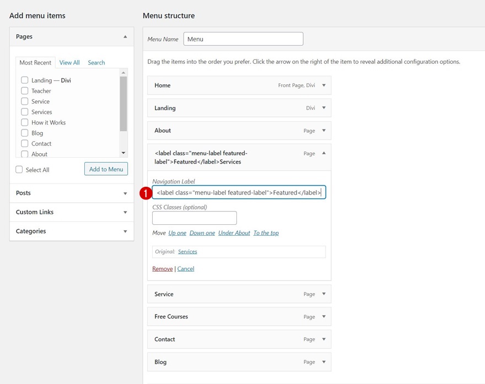
Task: Switch to the View All tab
Action: point(69,63)
